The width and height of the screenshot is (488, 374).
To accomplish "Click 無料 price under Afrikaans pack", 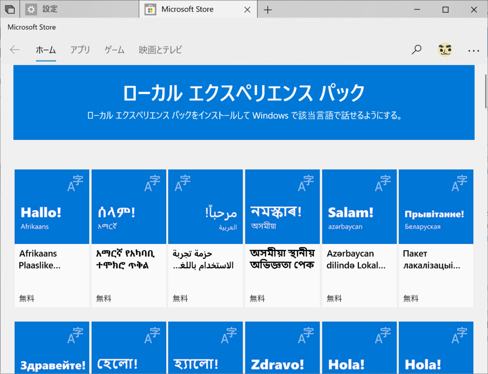I will (x=27, y=298).
